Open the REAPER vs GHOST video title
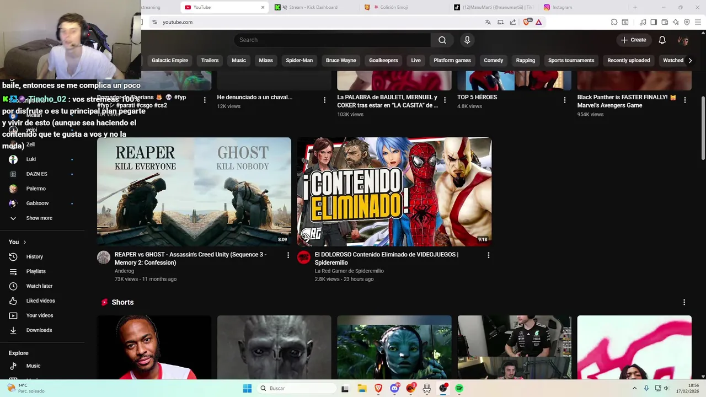This screenshot has height=397, width=706. pos(191,259)
